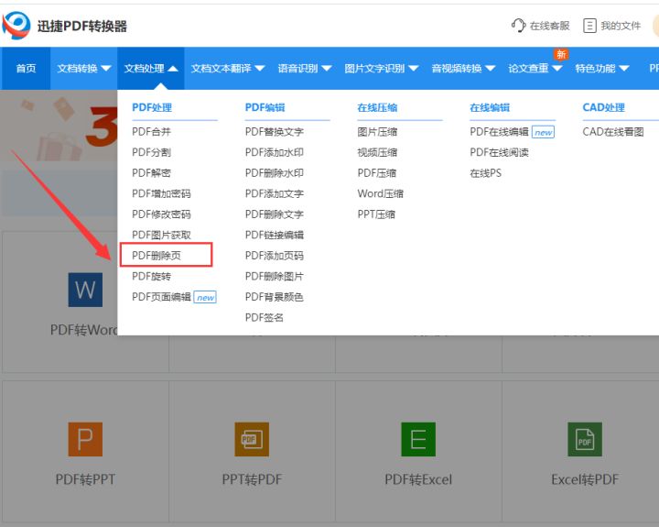This screenshot has width=659, height=527.
Task: Click the 迅捷PDF转换器 logo icon
Action: pos(16,26)
